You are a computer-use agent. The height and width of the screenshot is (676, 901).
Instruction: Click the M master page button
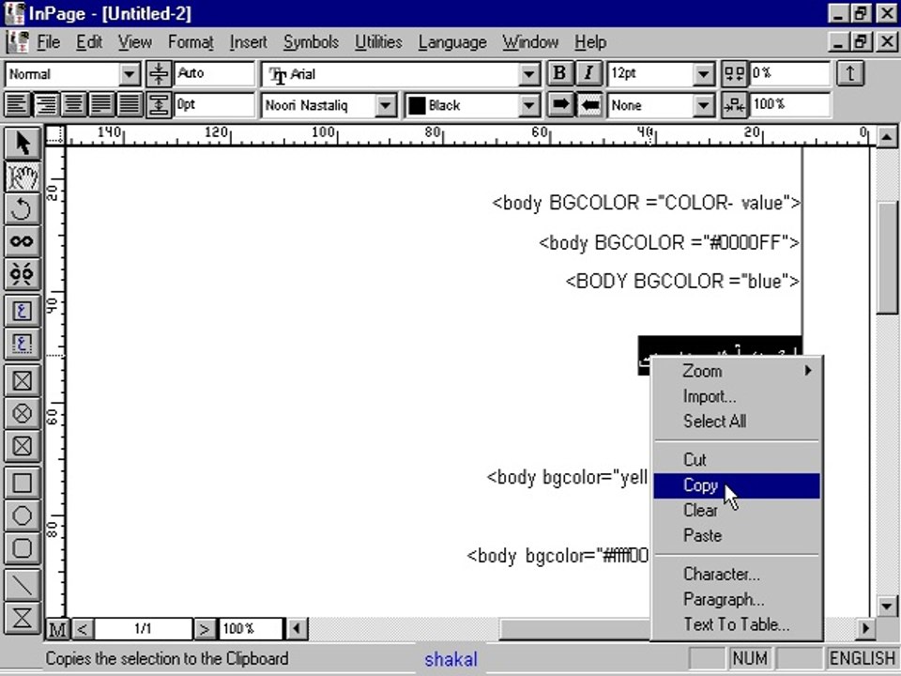[x=57, y=629]
